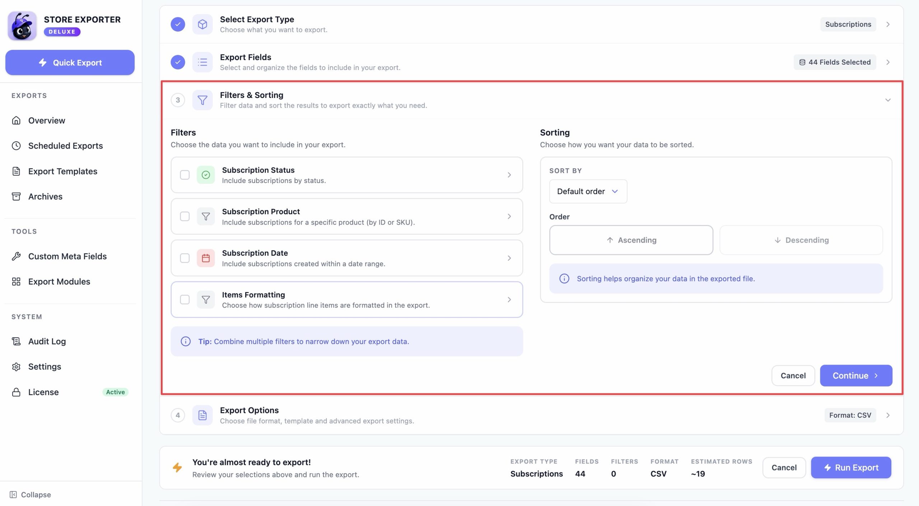This screenshot has width=919, height=506.
Task: Select Descending sort order
Action: [x=801, y=240]
